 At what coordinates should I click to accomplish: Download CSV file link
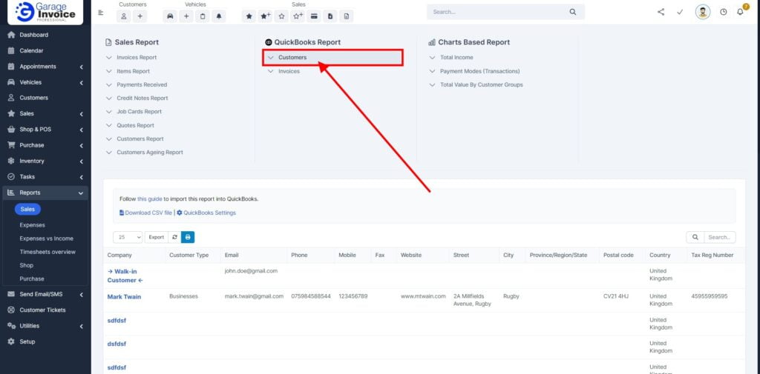[146, 213]
